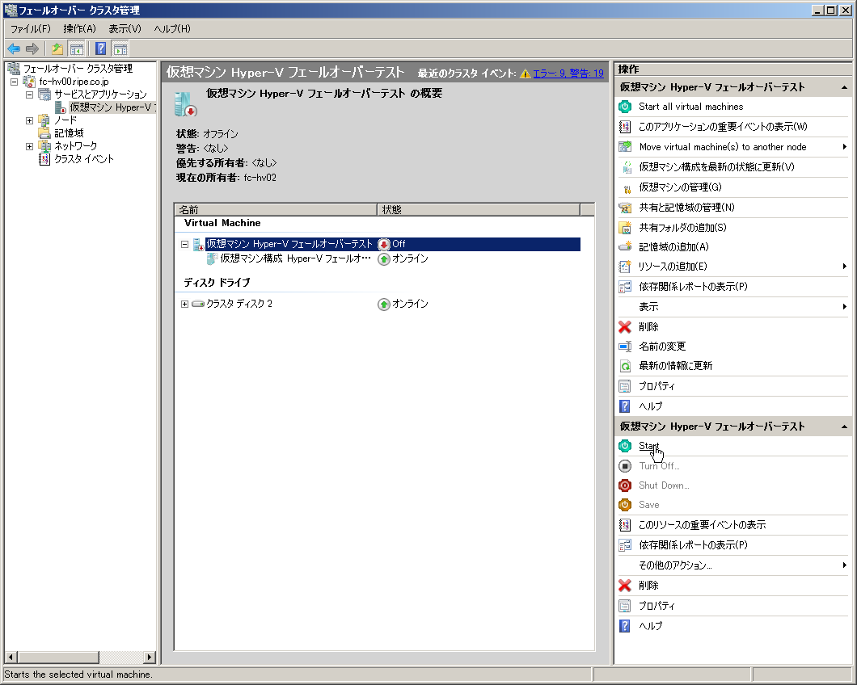
Task: Sort by the 状態 column header
Action: coord(479,210)
